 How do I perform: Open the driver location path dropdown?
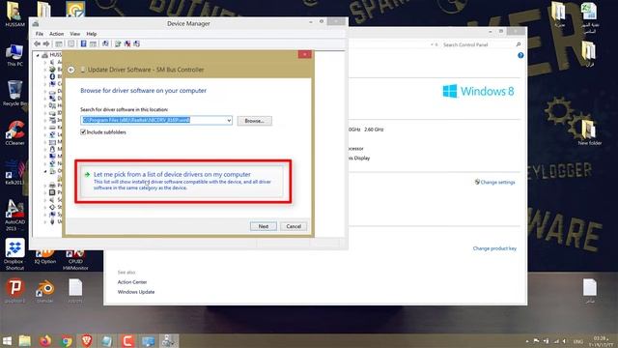[x=229, y=120]
